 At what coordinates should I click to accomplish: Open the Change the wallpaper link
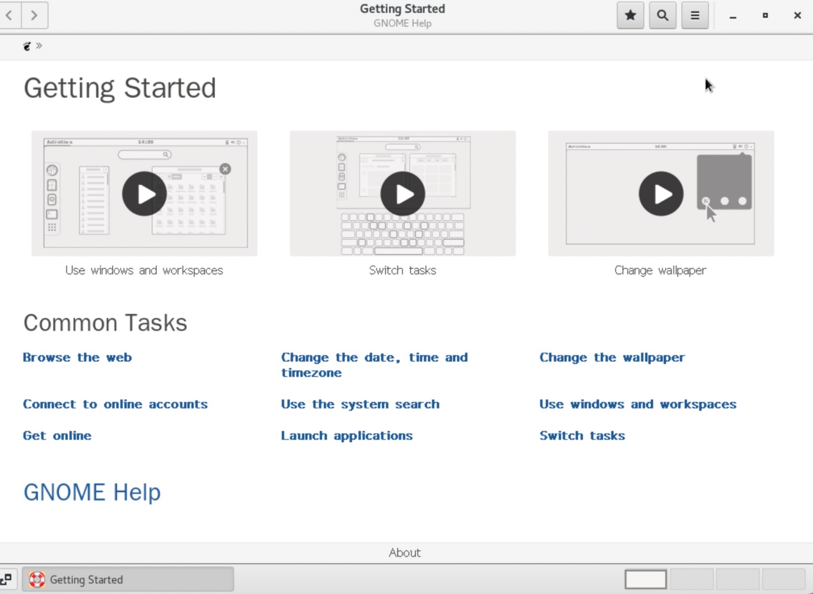(612, 357)
